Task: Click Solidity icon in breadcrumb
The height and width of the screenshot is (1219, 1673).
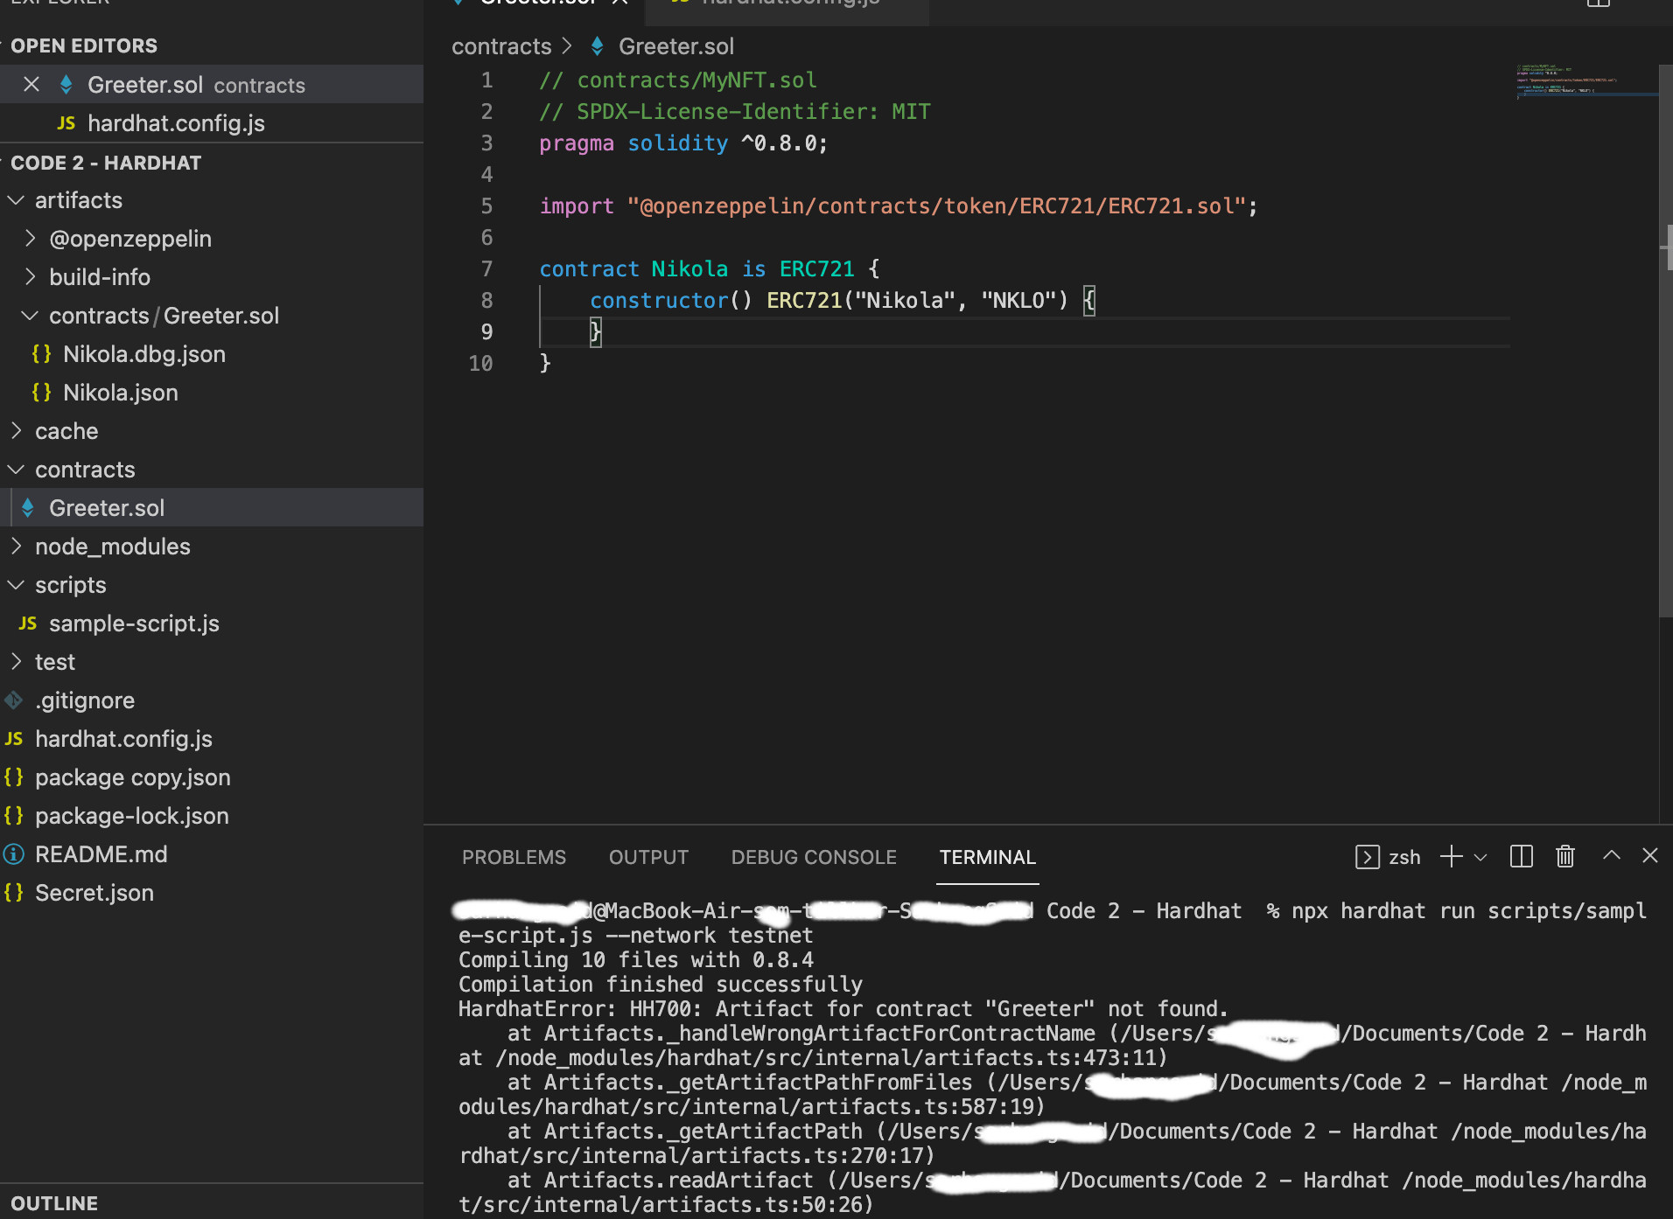Action: click(598, 46)
